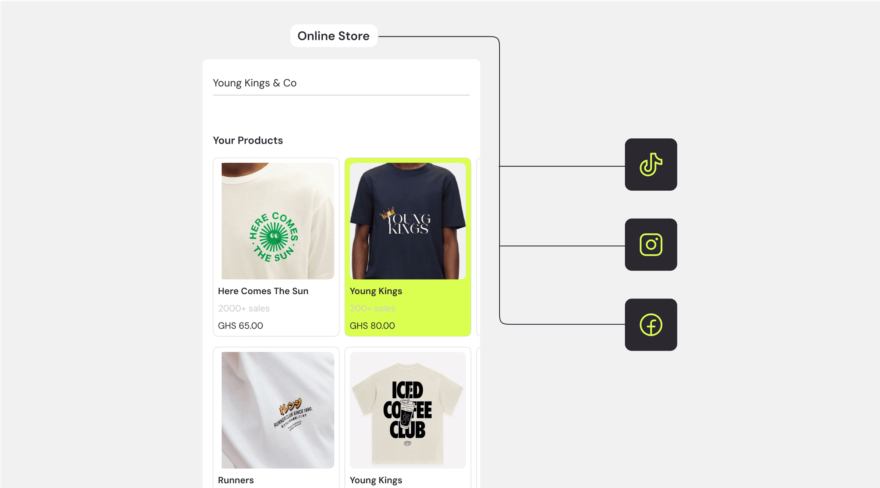Click the 200+ sales text on highlighted card

coord(373,308)
